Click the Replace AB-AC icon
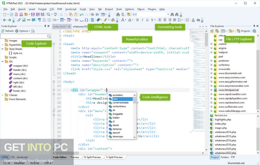The height and width of the screenshot is (165, 260). pyautogui.click(x=123, y=15)
